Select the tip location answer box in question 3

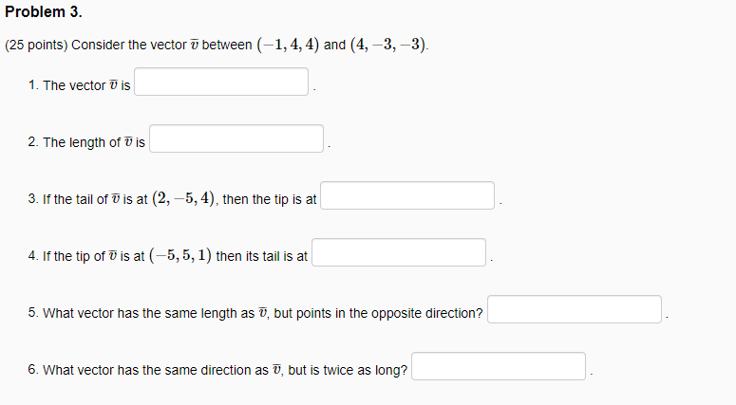coord(407,195)
